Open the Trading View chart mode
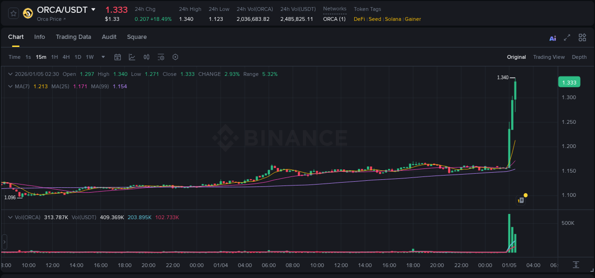This screenshot has width=595, height=278. pyautogui.click(x=549, y=57)
